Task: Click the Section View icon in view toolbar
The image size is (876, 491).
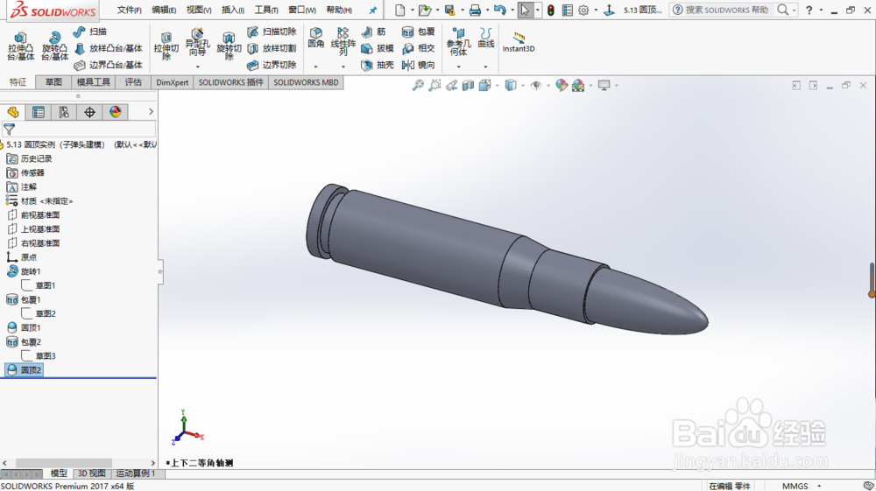Action: coord(468,86)
